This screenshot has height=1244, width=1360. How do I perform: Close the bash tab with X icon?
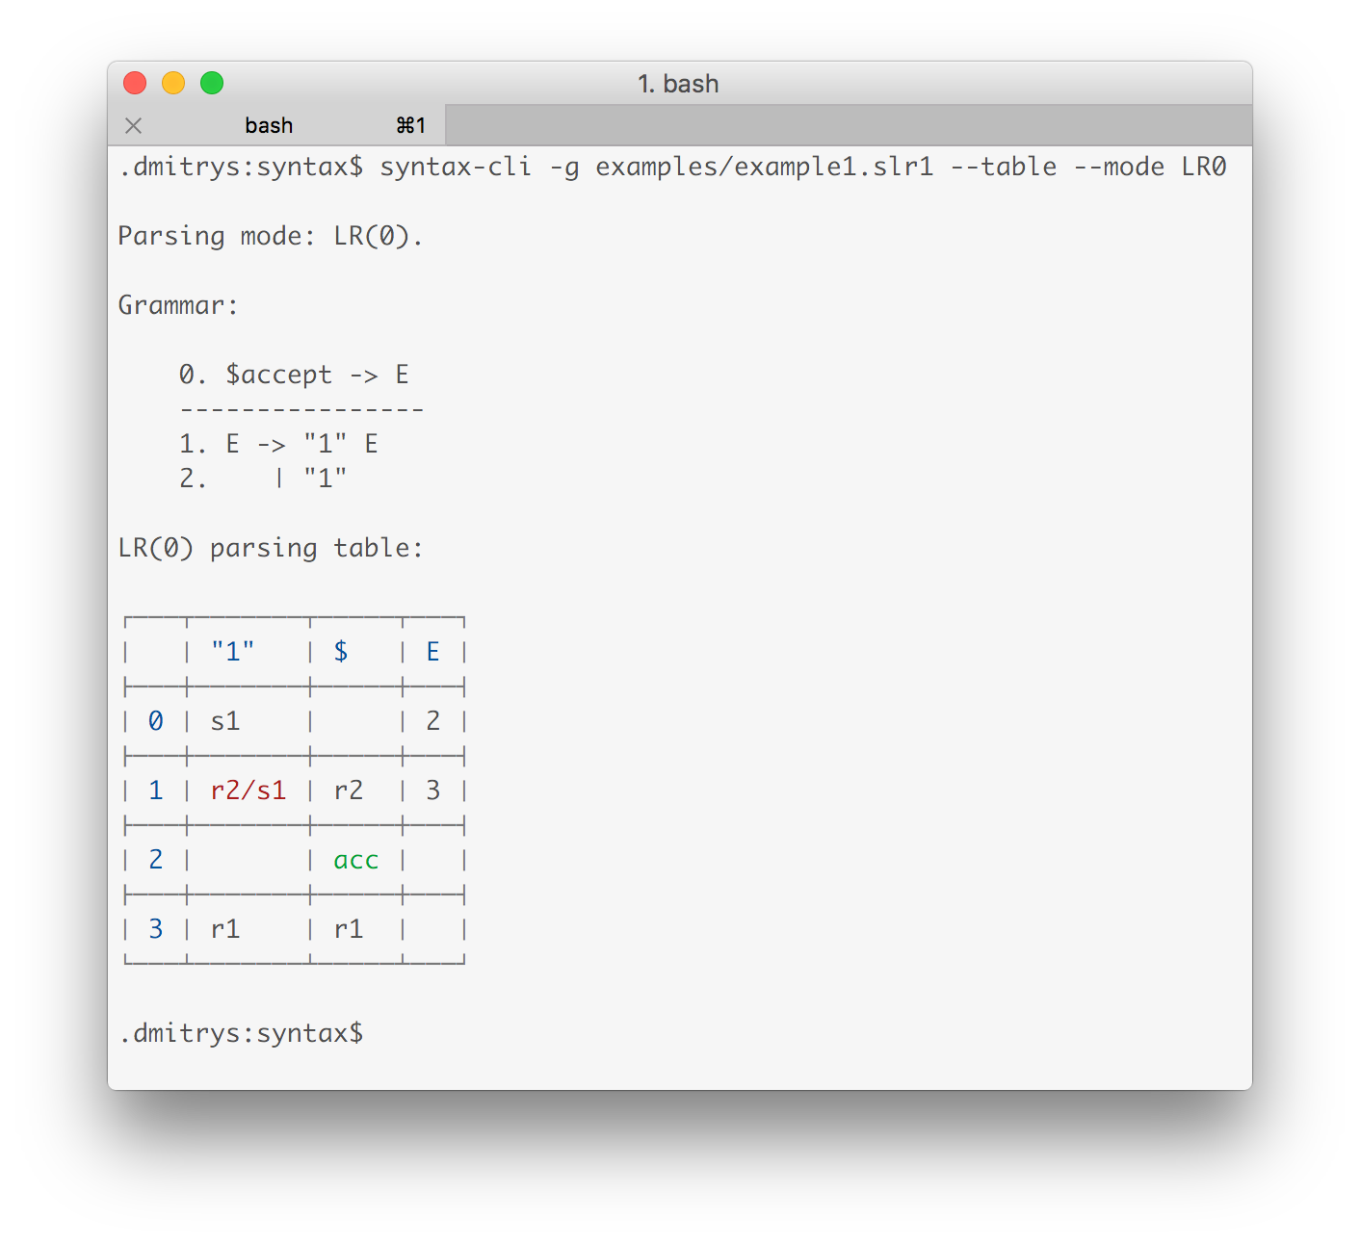click(x=134, y=126)
